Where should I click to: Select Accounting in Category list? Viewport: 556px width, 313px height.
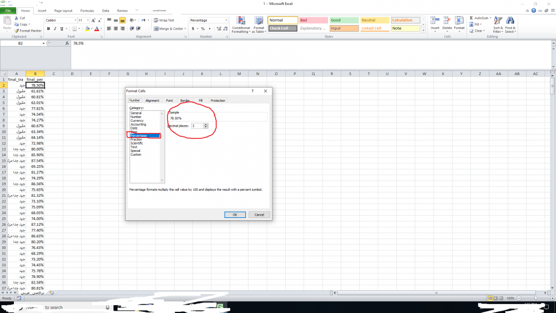coord(138,125)
